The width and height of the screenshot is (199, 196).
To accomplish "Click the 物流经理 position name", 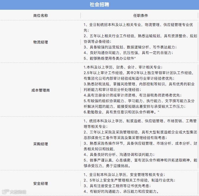I will (41, 42).
